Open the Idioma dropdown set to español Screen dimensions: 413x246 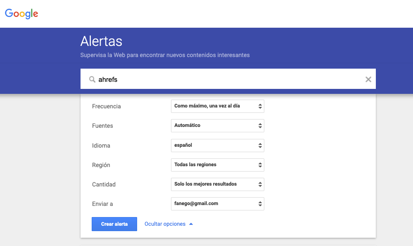click(218, 146)
